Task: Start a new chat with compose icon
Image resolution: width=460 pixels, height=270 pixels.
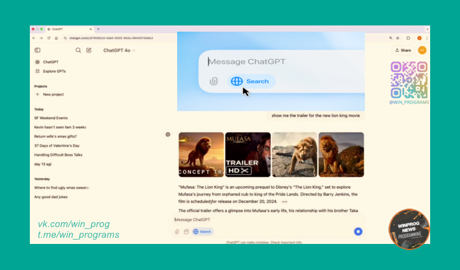Action: [x=89, y=50]
